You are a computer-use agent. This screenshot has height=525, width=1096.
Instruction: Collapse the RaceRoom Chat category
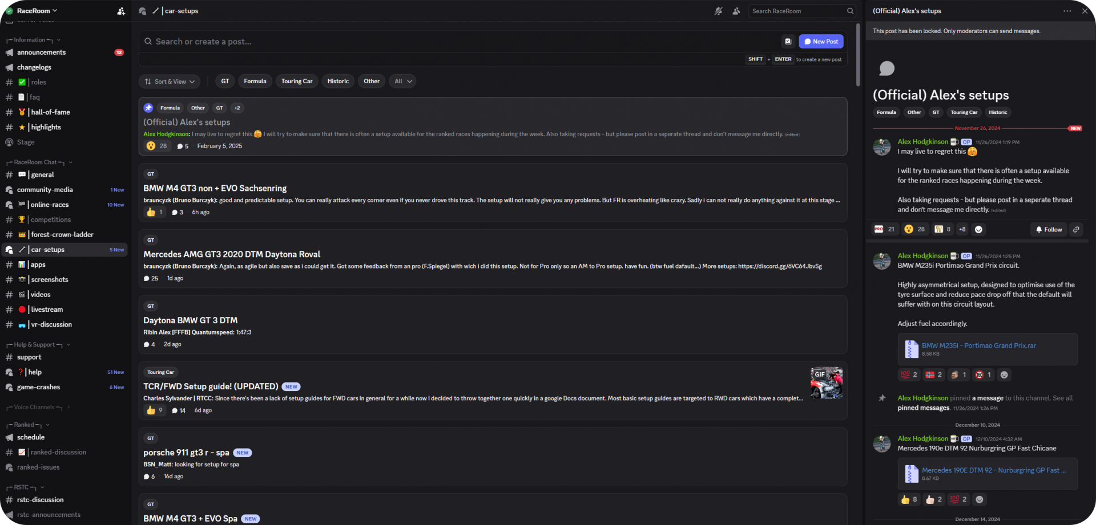coord(39,162)
